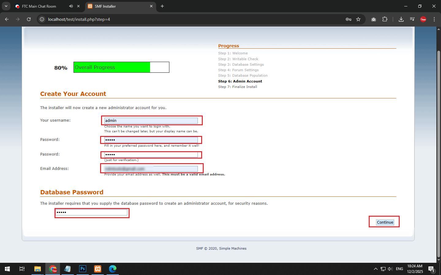
Task: Focus the Your username field
Action: 151,121
